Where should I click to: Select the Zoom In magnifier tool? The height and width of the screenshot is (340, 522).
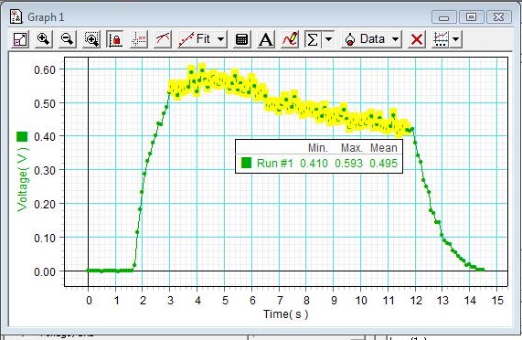(44, 39)
